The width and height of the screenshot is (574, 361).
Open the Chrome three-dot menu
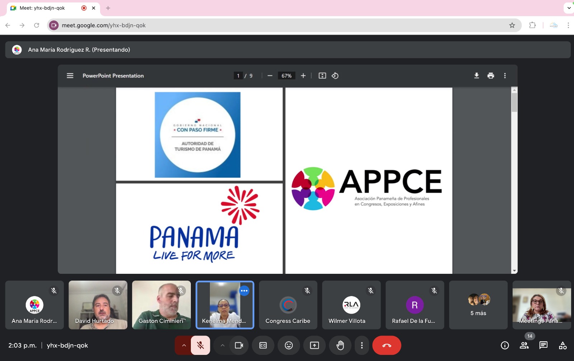click(568, 25)
